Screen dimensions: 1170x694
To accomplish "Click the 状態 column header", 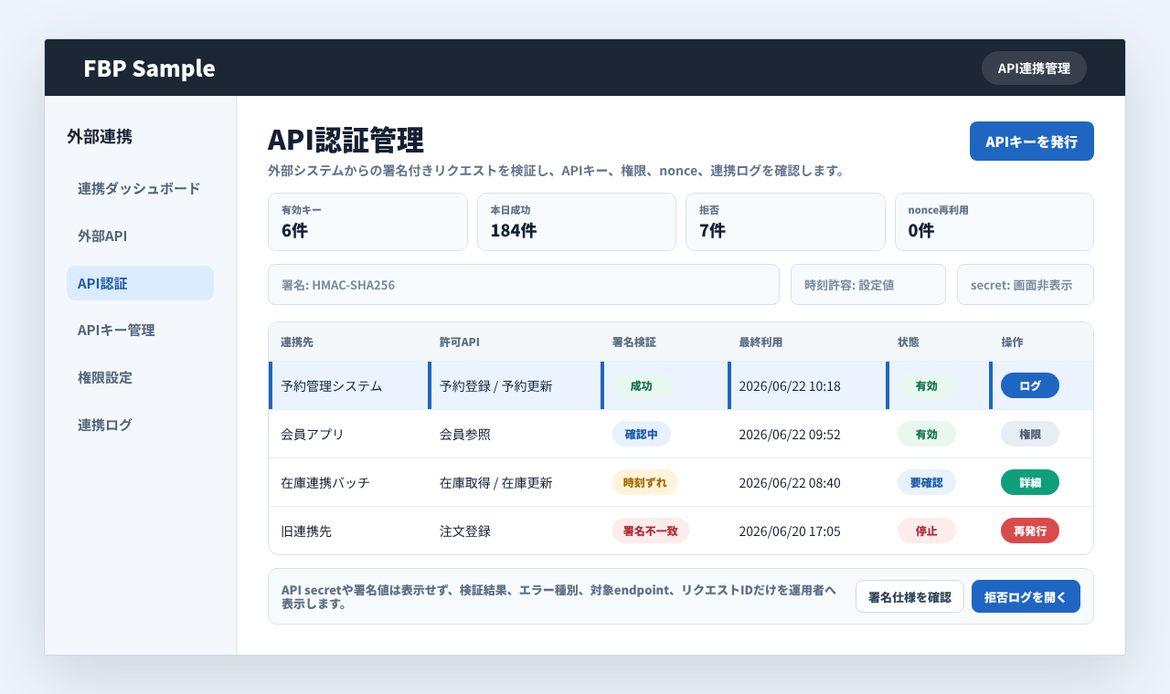I will 909,342.
